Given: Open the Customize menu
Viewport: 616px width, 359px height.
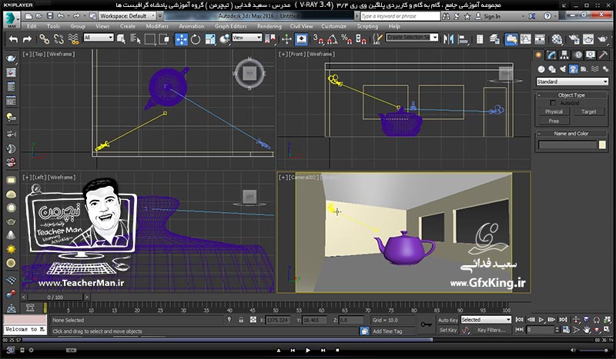Looking at the screenshot, I should (x=334, y=26).
